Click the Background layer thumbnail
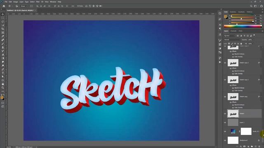Image resolution: width=264 pixels, height=148 pixels. pos(233,140)
